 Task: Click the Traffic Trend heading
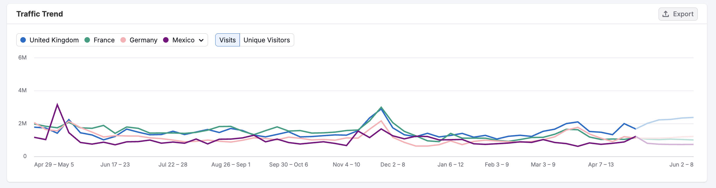[x=40, y=14]
